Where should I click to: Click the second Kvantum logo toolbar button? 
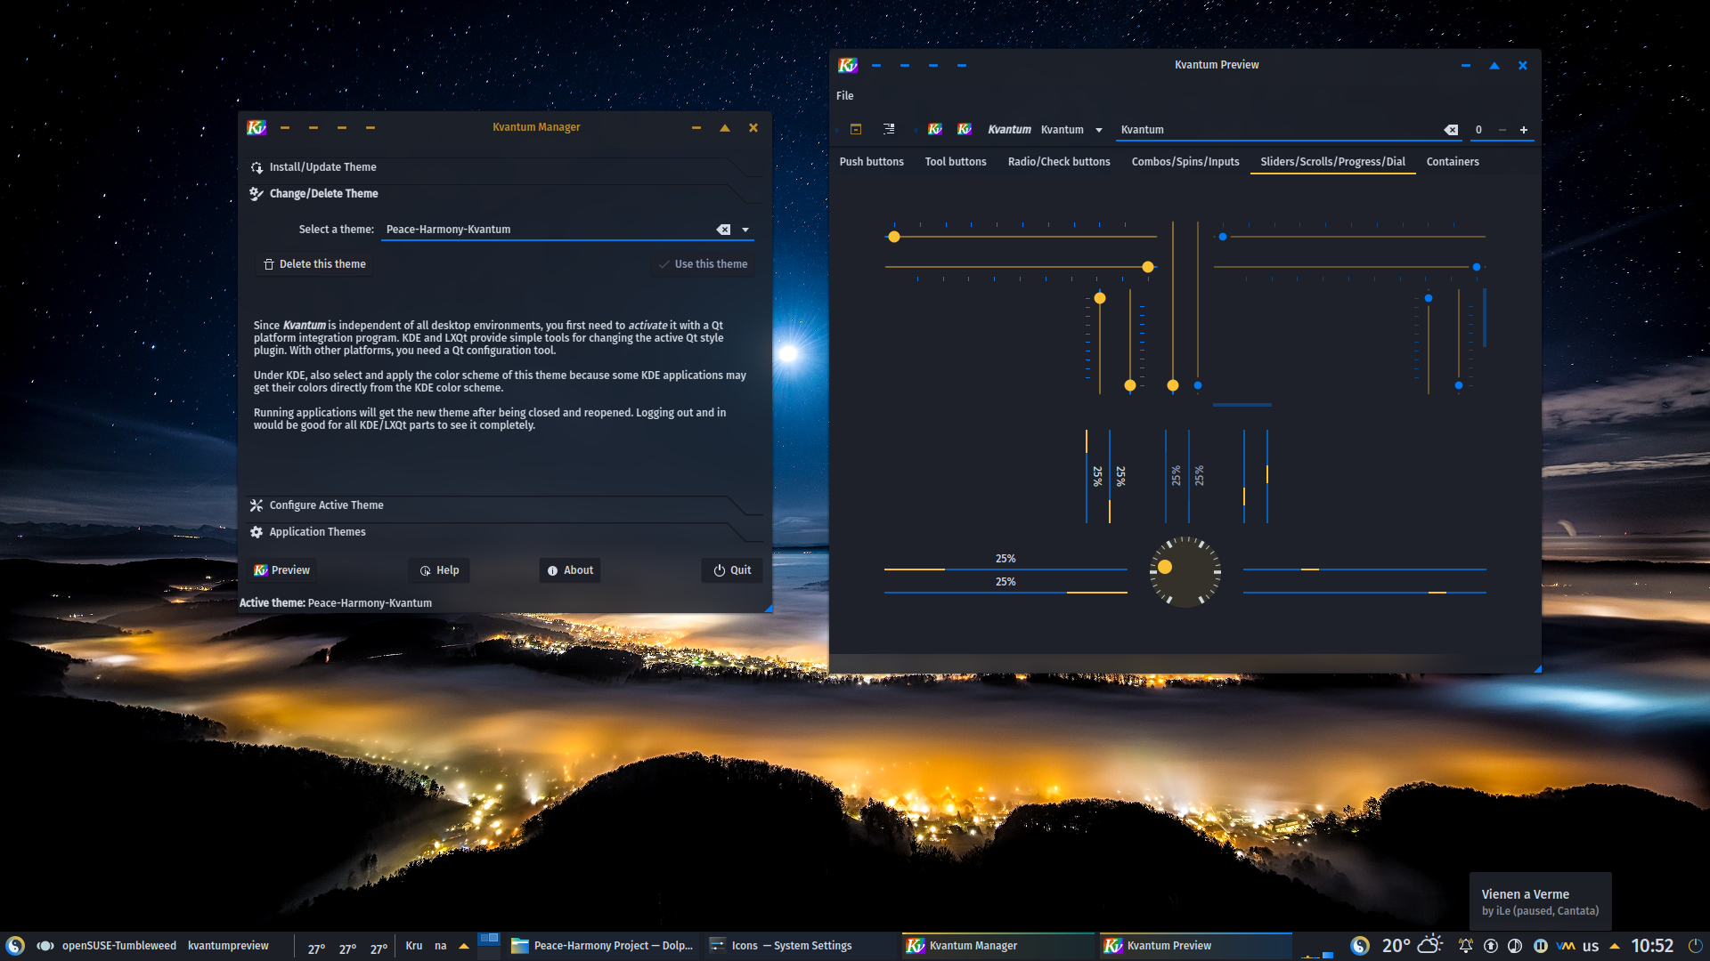click(965, 129)
